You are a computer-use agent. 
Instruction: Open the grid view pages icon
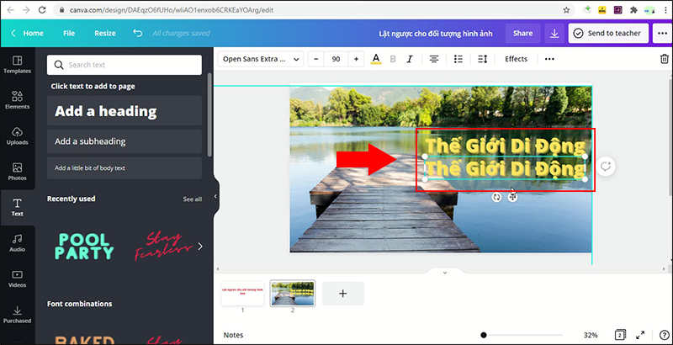pyautogui.click(x=620, y=335)
